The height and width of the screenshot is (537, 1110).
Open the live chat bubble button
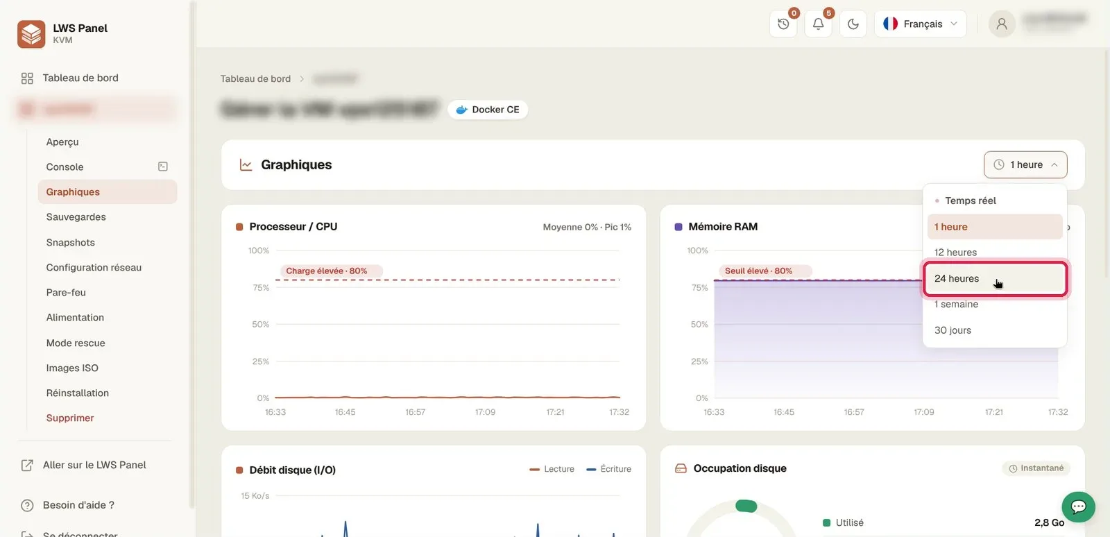[x=1078, y=507]
